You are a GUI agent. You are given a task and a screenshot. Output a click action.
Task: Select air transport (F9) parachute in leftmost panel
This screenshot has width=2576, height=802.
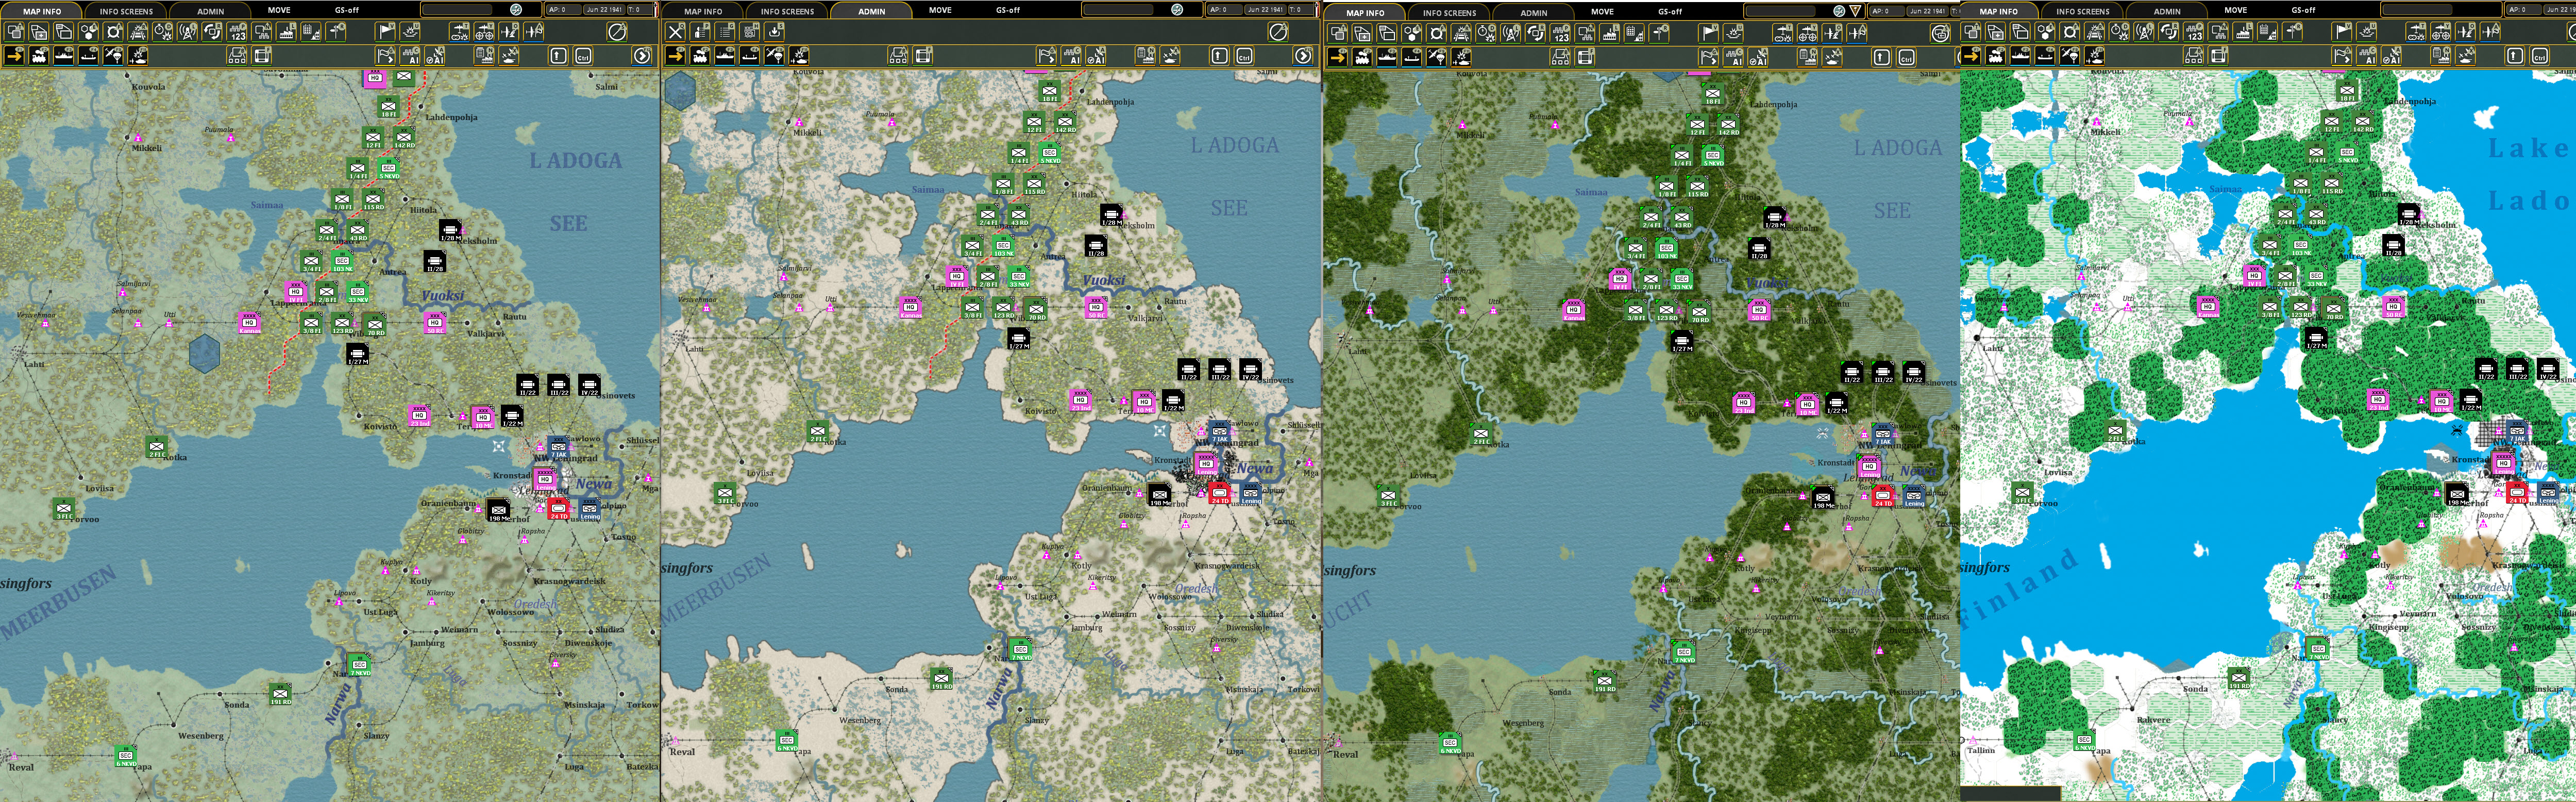[113, 56]
